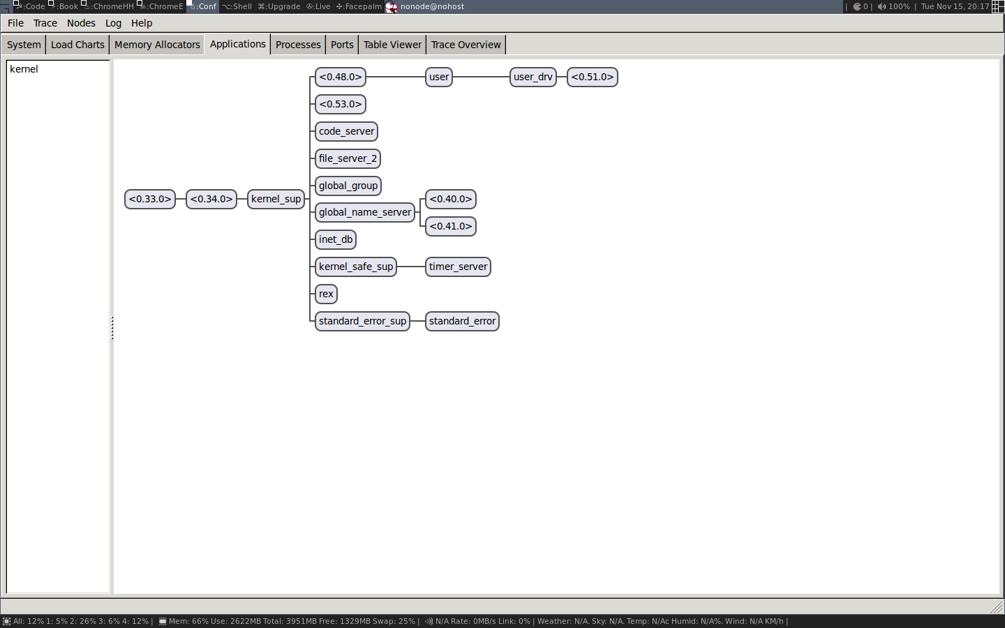This screenshot has width=1005, height=628.
Task: Select the standard_error_sup node
Action: click(363, 321)
